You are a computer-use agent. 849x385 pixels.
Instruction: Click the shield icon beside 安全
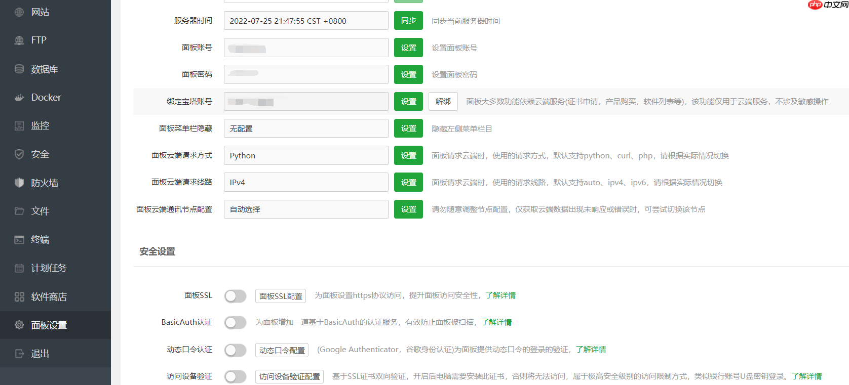click(19, 154)
